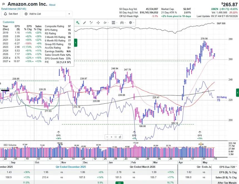Click the 2026 e EPS estimate row
239x184 pixels.
pyautogui.click(x=22, y=58)
